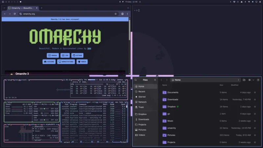Open the MANUAL button on Omarchy page
Image resolution: width=263 pixels, height=148 pixels.
point(53,55)
